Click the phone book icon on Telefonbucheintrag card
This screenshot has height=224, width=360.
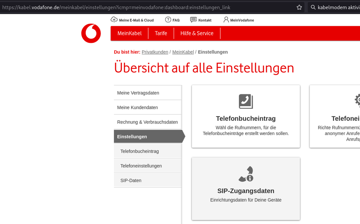[x=245, y=101]
